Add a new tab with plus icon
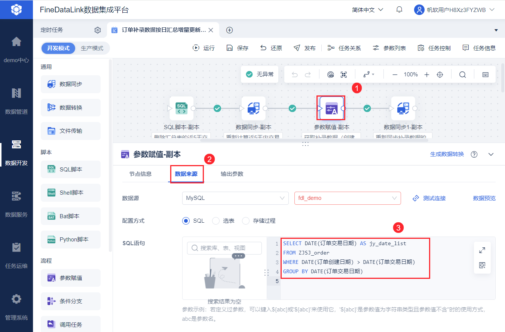Viewport: 505px width, 332px height. click(x=230, y=30)
